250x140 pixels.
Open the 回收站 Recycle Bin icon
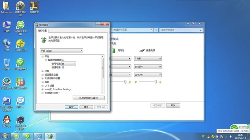click(x=6, y=64)
